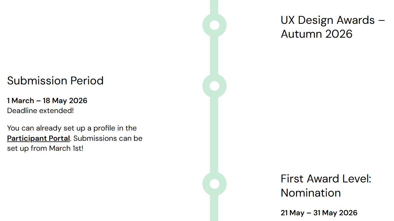Select the timeline circle next to Submission Period
Screen dimensions: 394x221
pos(214,86)
